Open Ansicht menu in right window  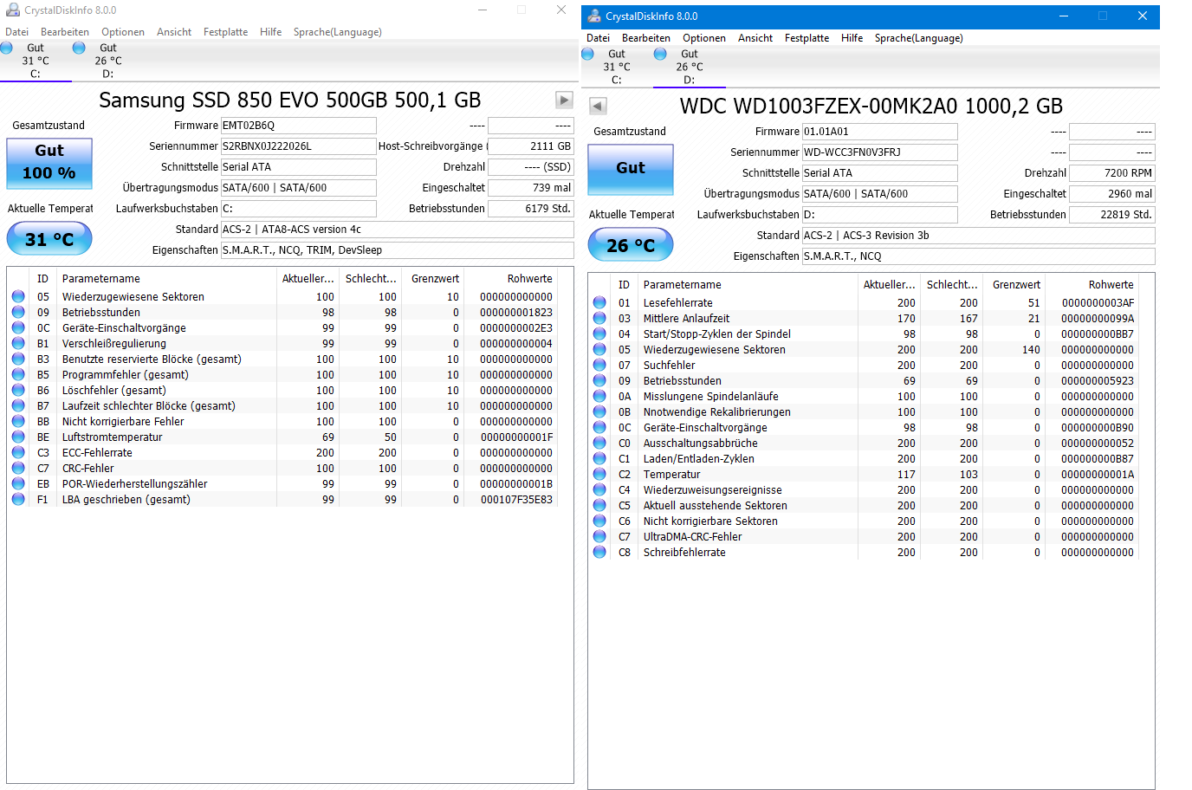click(x=755, y=38)
